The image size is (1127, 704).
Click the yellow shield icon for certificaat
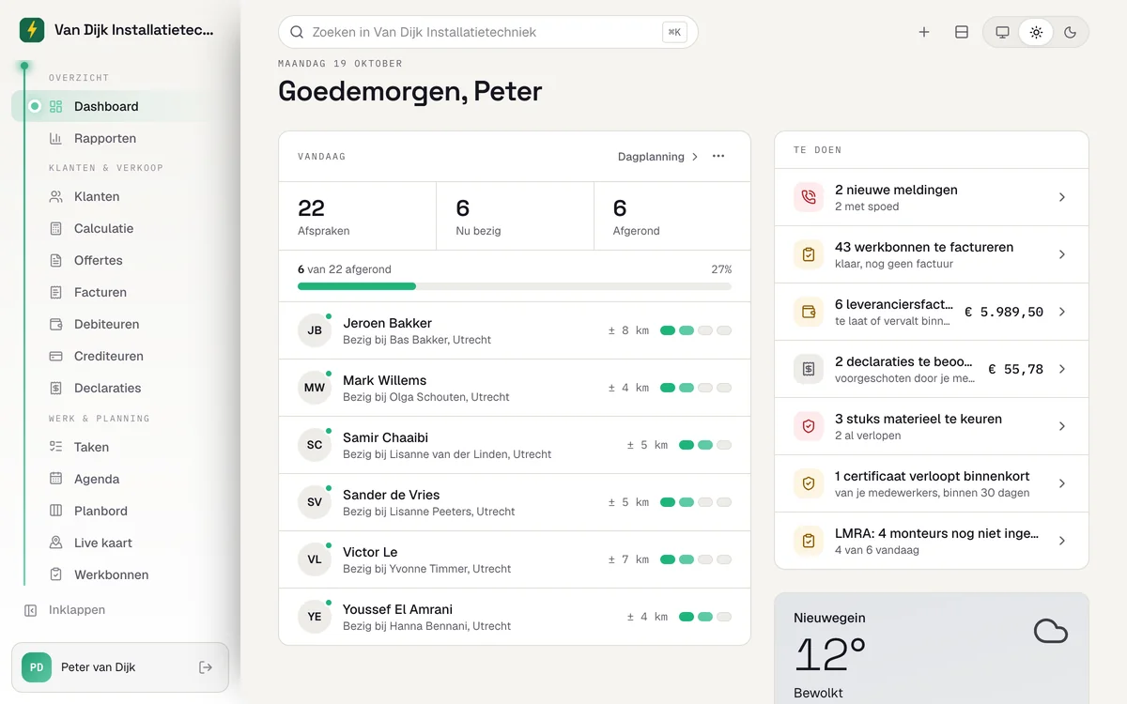point(809,483)
